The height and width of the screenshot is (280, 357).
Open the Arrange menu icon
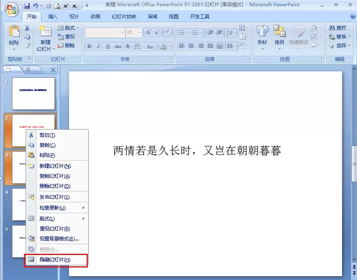pyautogui.click(x=279, y=31)
